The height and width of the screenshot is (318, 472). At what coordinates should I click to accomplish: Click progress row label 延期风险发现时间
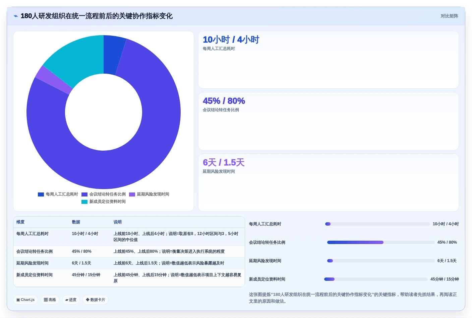(265, 261)
